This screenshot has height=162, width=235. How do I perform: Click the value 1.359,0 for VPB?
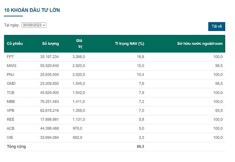pyautogui.click(x=79, y=111)
